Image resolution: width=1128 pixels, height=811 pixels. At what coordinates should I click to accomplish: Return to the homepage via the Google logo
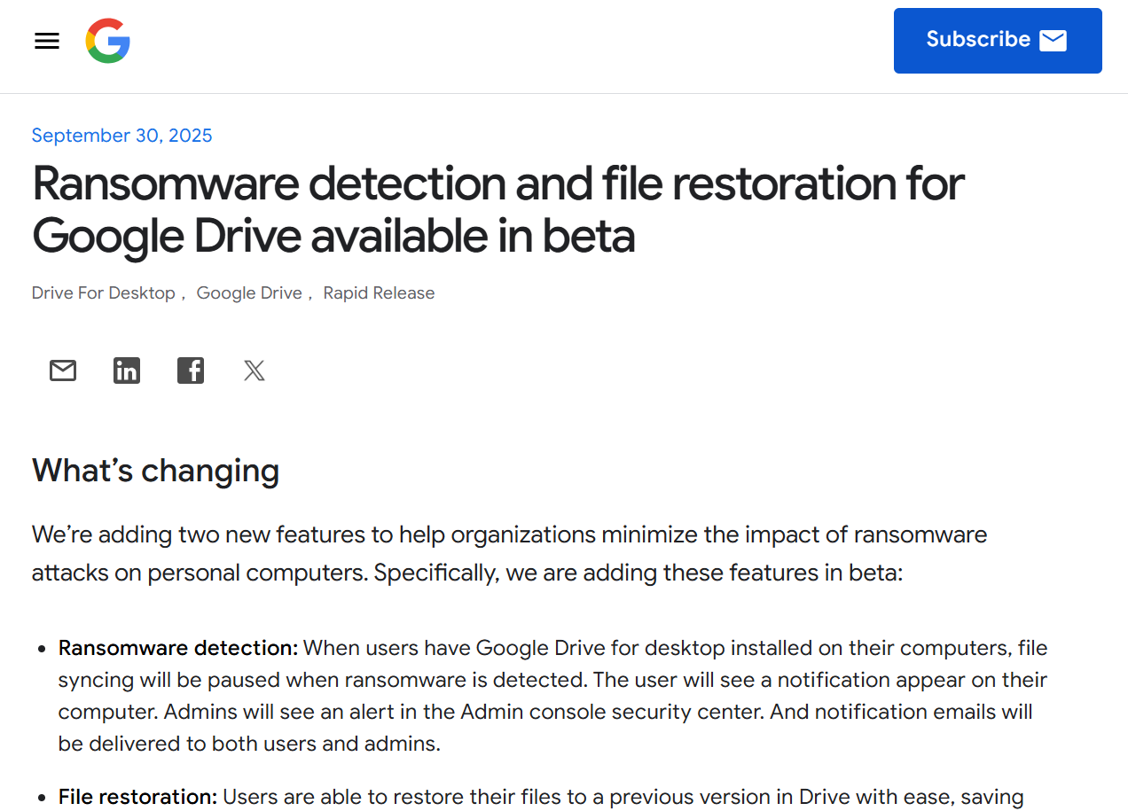107,40
